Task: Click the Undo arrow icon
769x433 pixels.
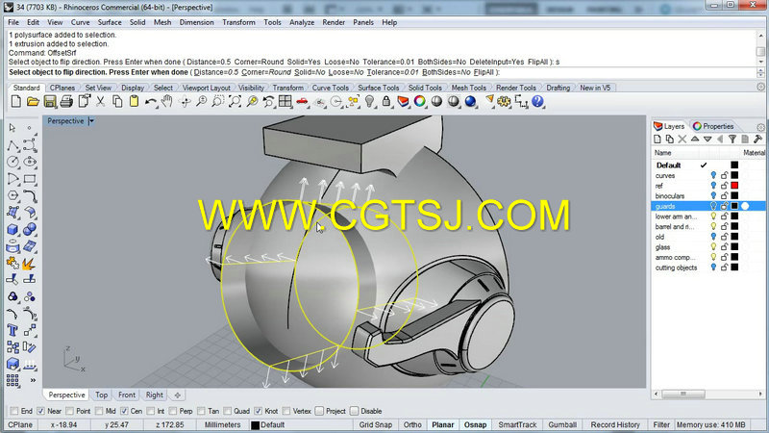Action: 151,102
